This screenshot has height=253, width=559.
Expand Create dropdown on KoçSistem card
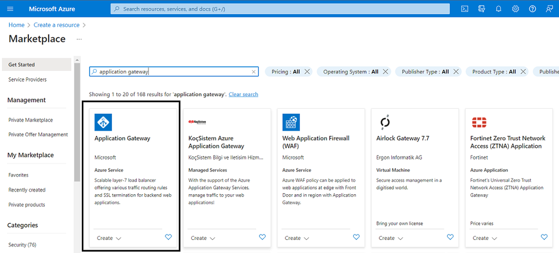coord(203,238)
